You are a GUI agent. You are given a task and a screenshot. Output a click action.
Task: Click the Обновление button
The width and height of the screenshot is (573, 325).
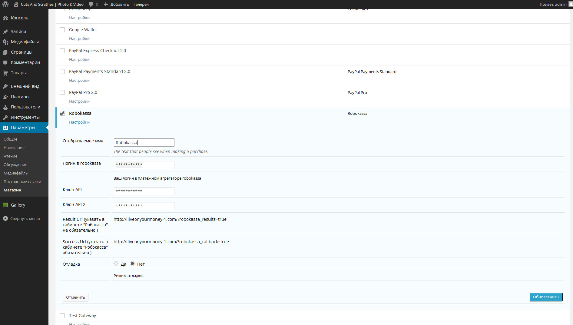pyautogui.click(x=546, y=297)
